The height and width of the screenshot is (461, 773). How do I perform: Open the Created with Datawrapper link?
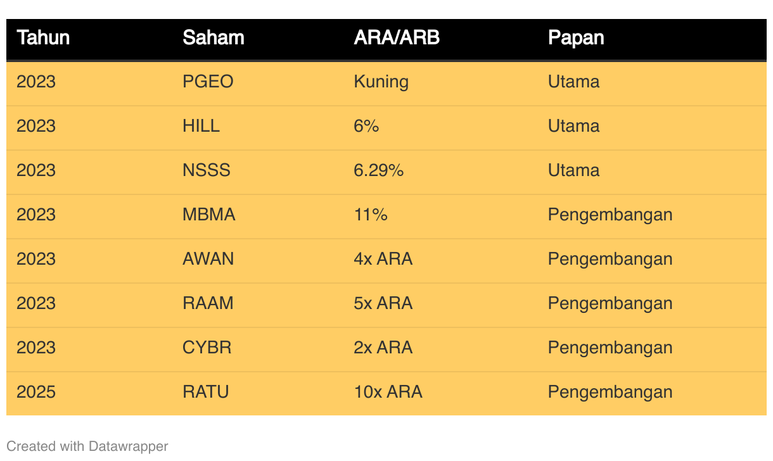coord(87,446)
